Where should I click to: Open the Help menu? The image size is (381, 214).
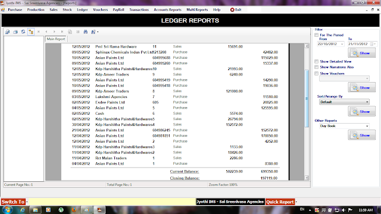coord(217,10)
